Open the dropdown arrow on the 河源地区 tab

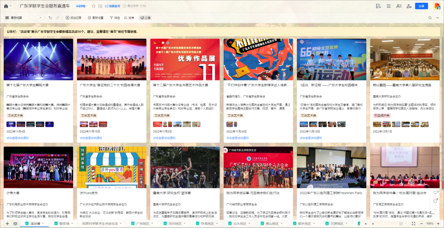pyautogui.click(x=346, y=223)
